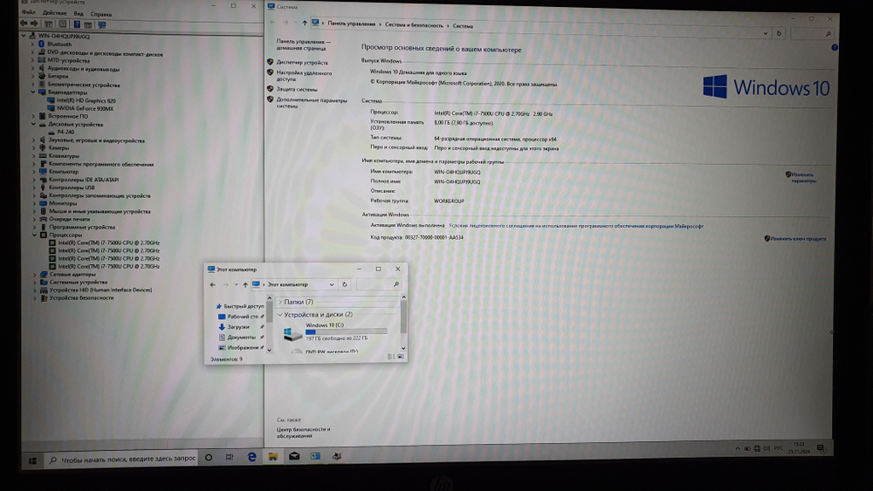Open Microsoft license terms link
Screen dimensions: 873x491
[576, 227]
